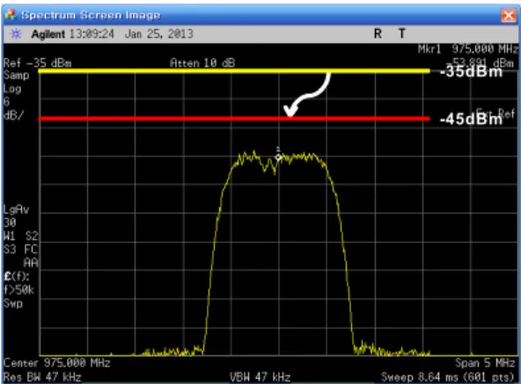Viewport: 521px width, 384px height.
Task: Click the averaging count '30' value
Action: (x=10, y=223)
